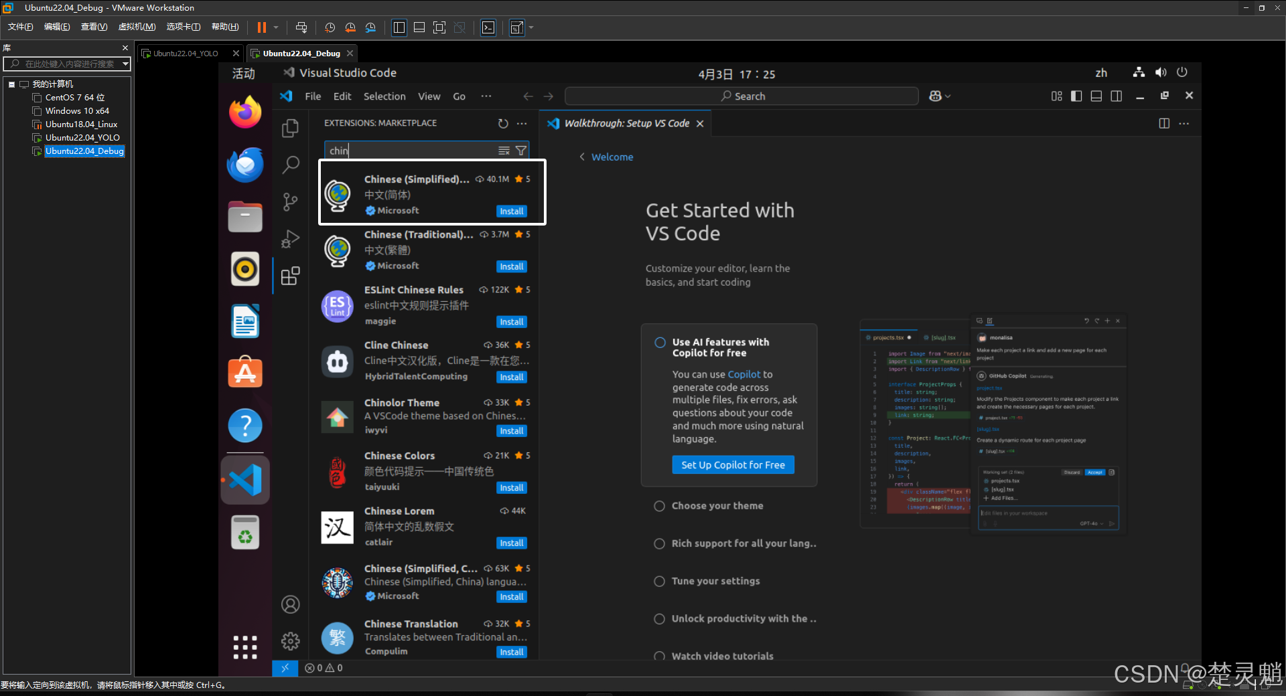Open Help from the Ubuntu dock
Screen dimensions: 1286x696
245,425
